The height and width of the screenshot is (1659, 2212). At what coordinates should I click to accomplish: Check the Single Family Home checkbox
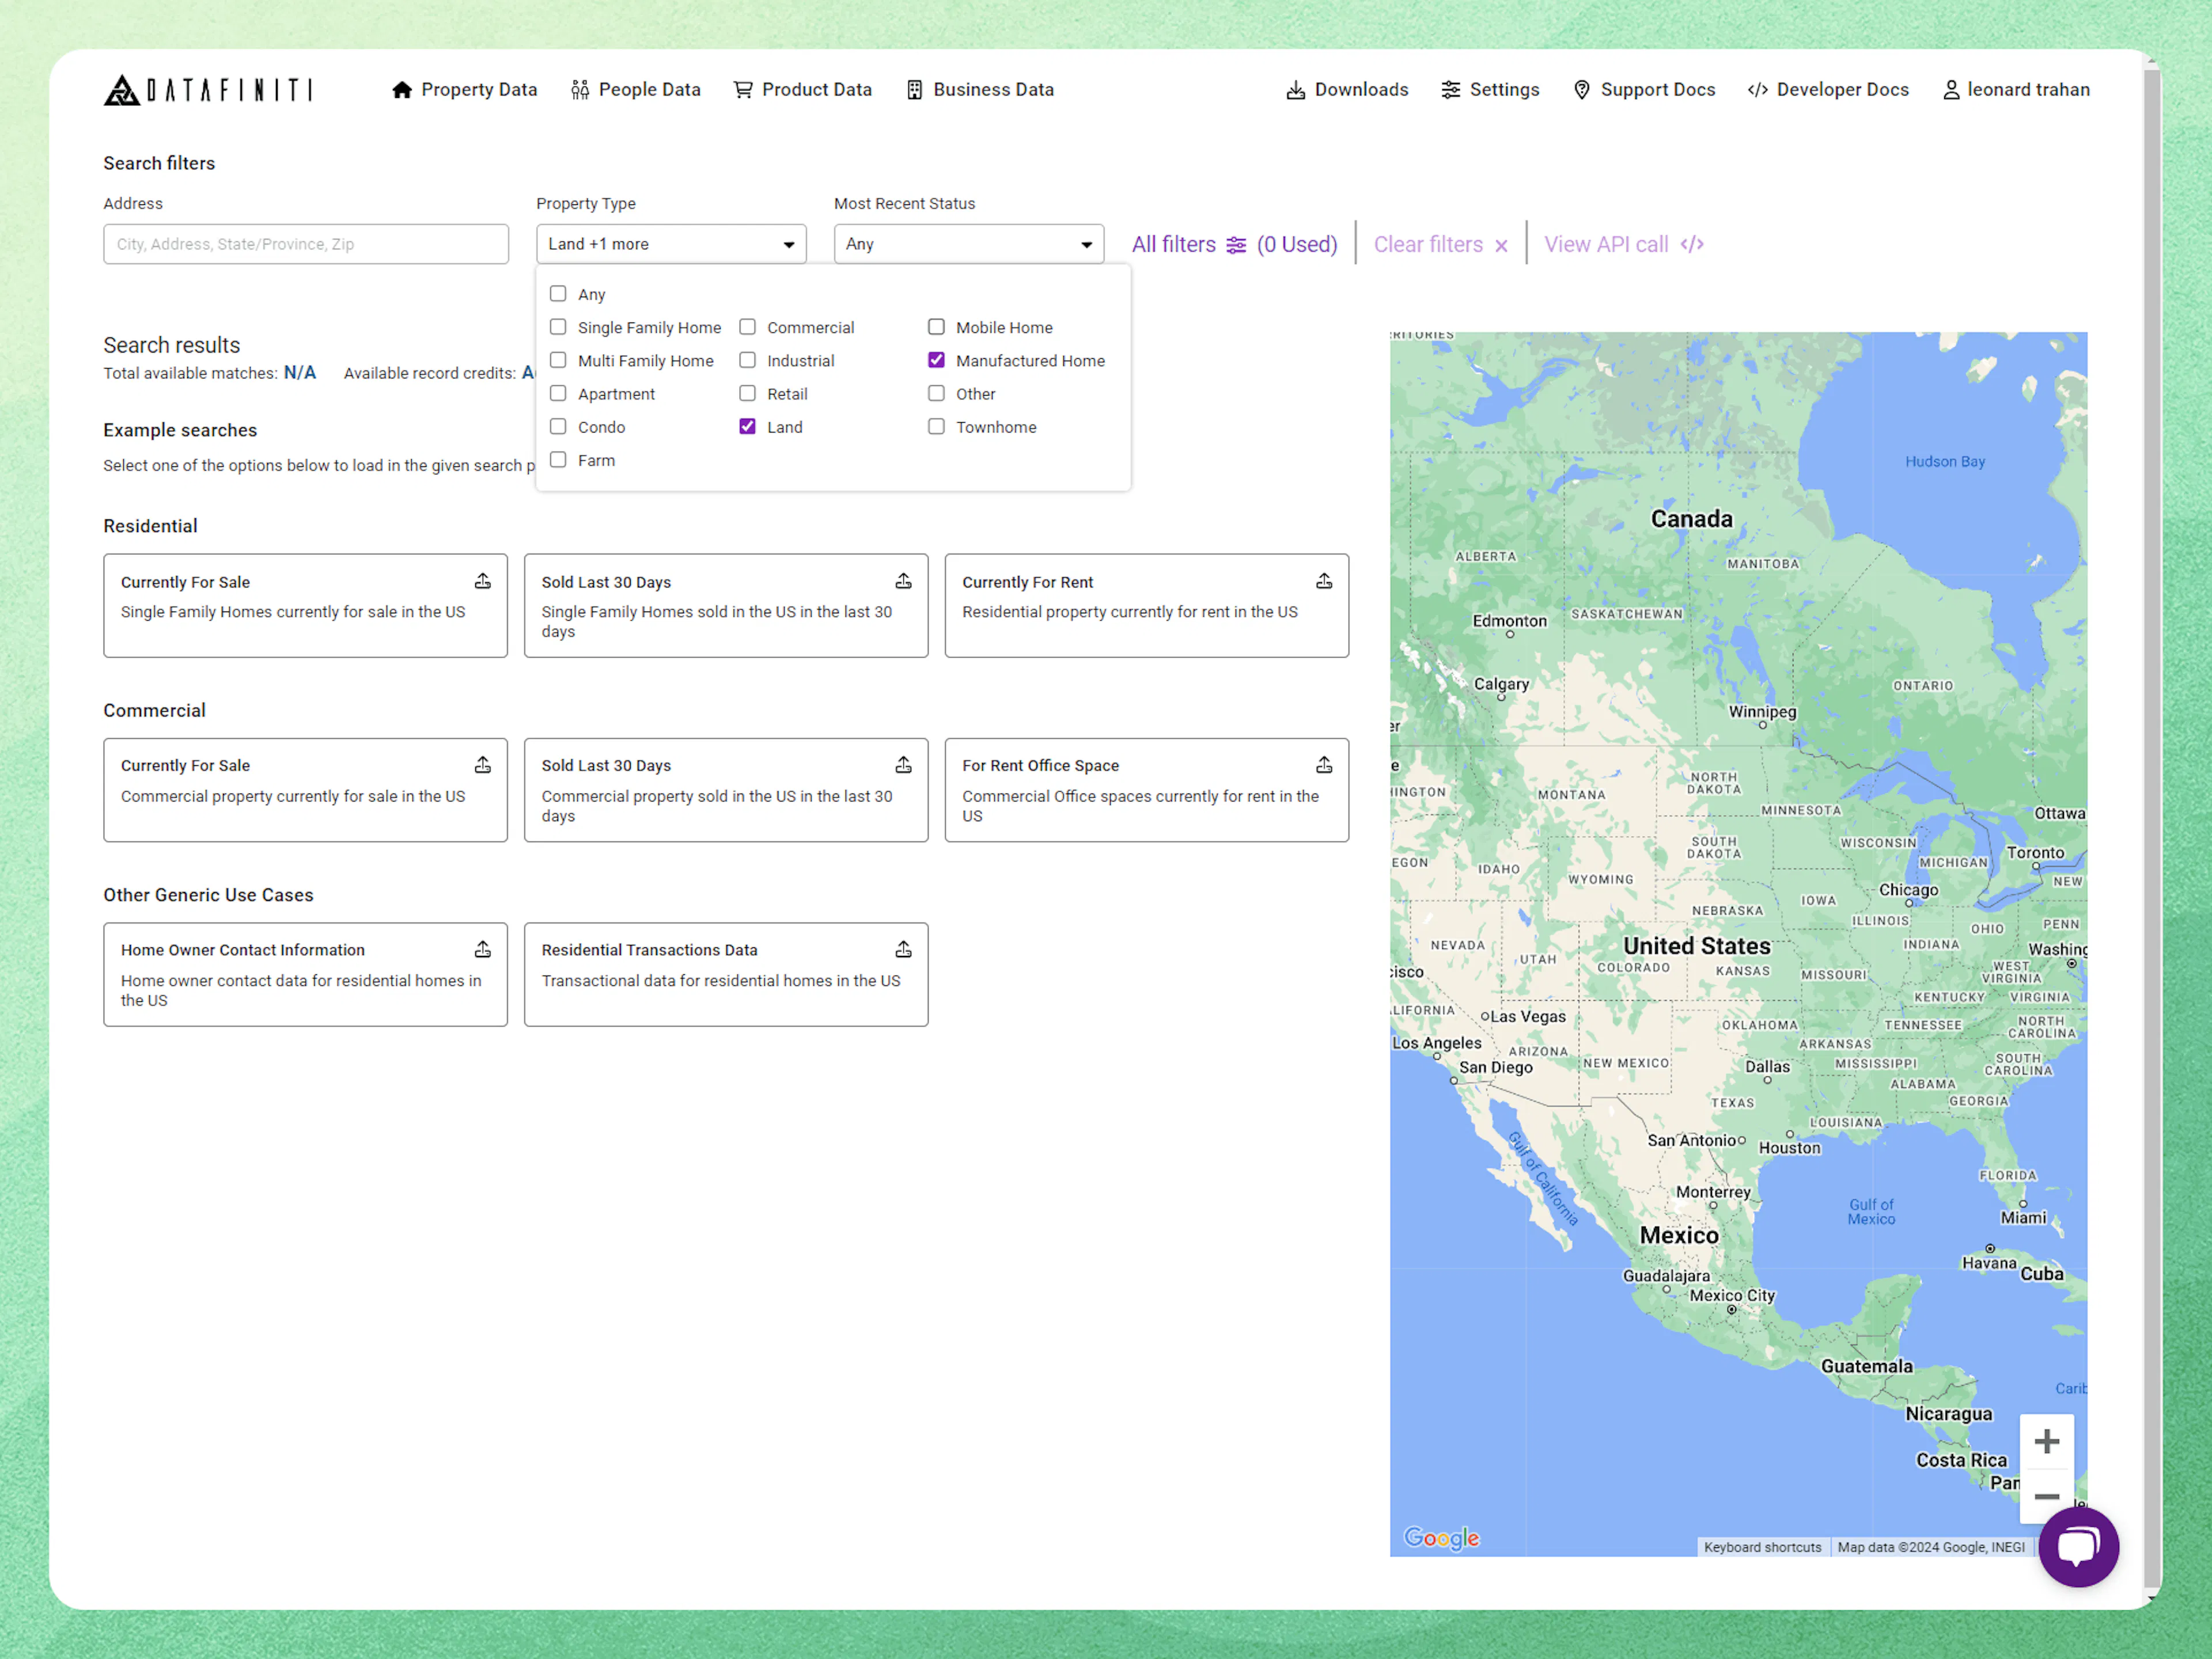558,327
